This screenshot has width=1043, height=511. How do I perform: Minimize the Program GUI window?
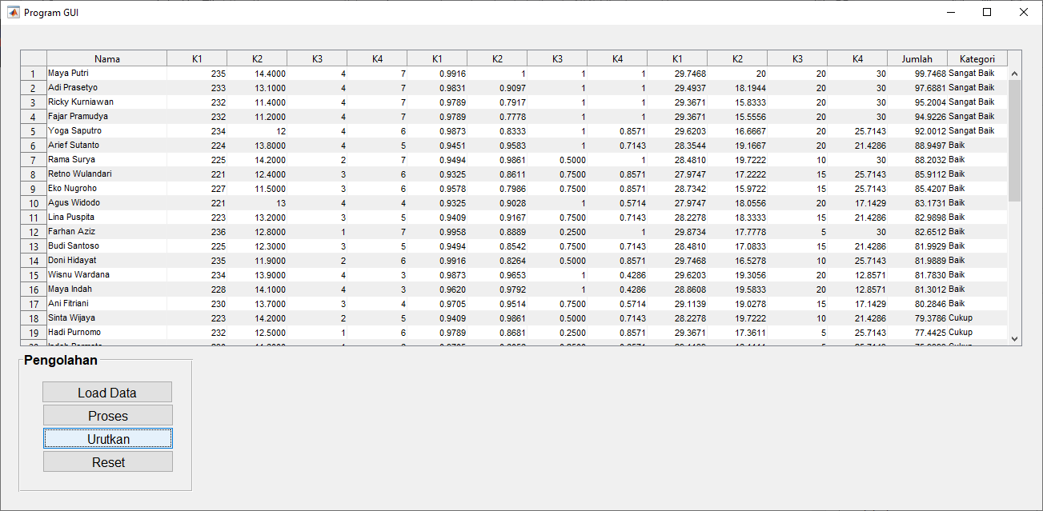tap(951, 12)
